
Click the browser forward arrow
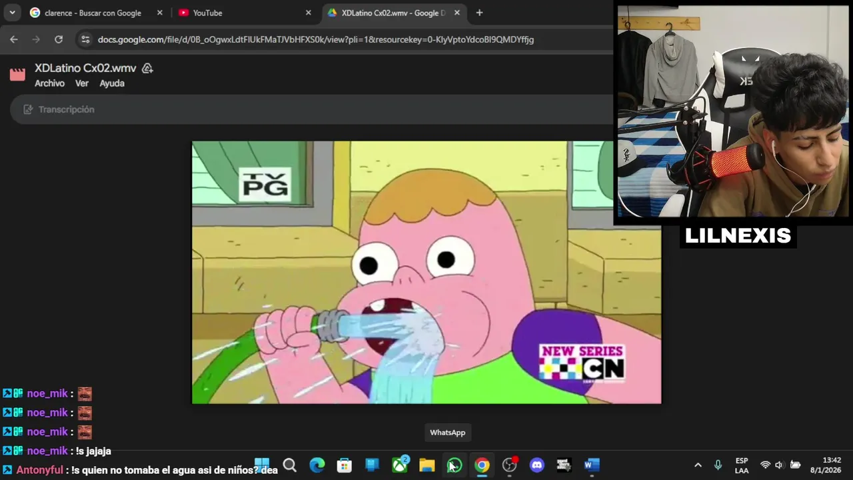click(x=36, y=39)
